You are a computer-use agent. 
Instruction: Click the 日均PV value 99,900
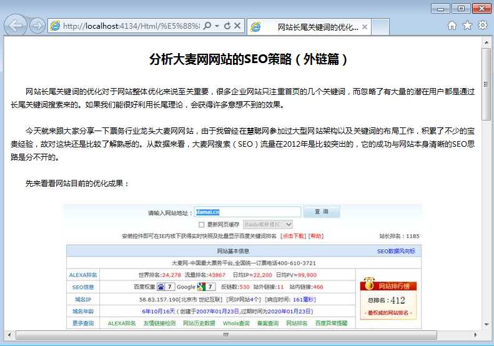[x=307, y=275]
